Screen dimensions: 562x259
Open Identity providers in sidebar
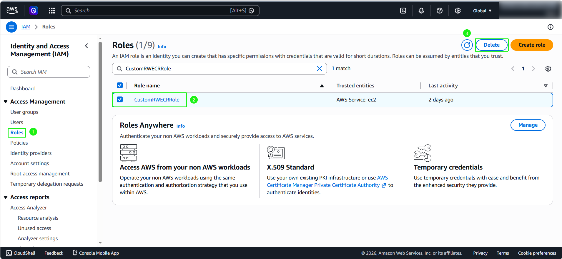click(31, 153)
